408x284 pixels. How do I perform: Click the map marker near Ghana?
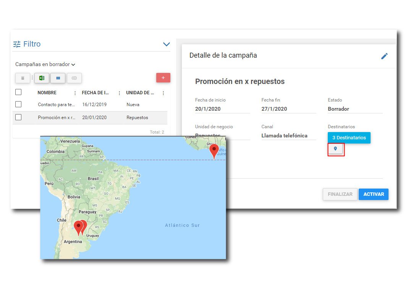coord(214,151)
